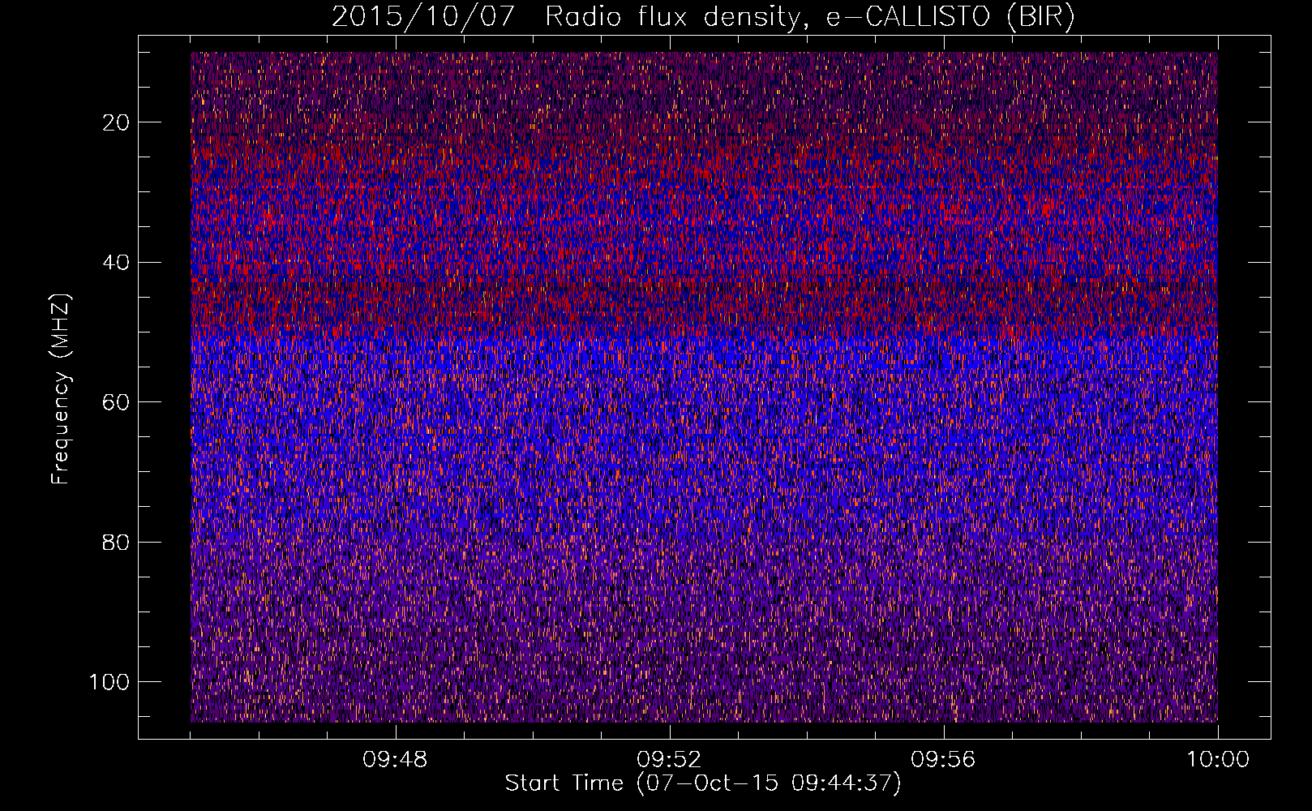Click the '60' frequency tick label
The width and height of the screenshot is (1312, 811).
click(117, 402)
